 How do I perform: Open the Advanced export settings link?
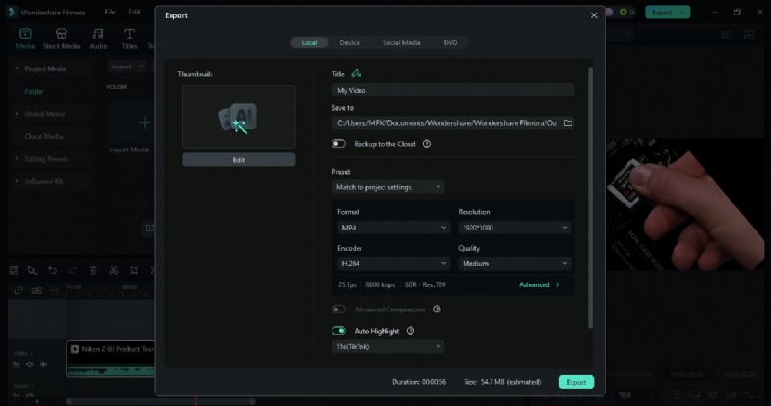click(539, 284)
